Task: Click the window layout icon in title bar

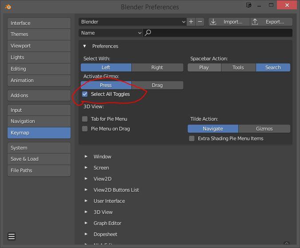Action: (x=249, y=5)
